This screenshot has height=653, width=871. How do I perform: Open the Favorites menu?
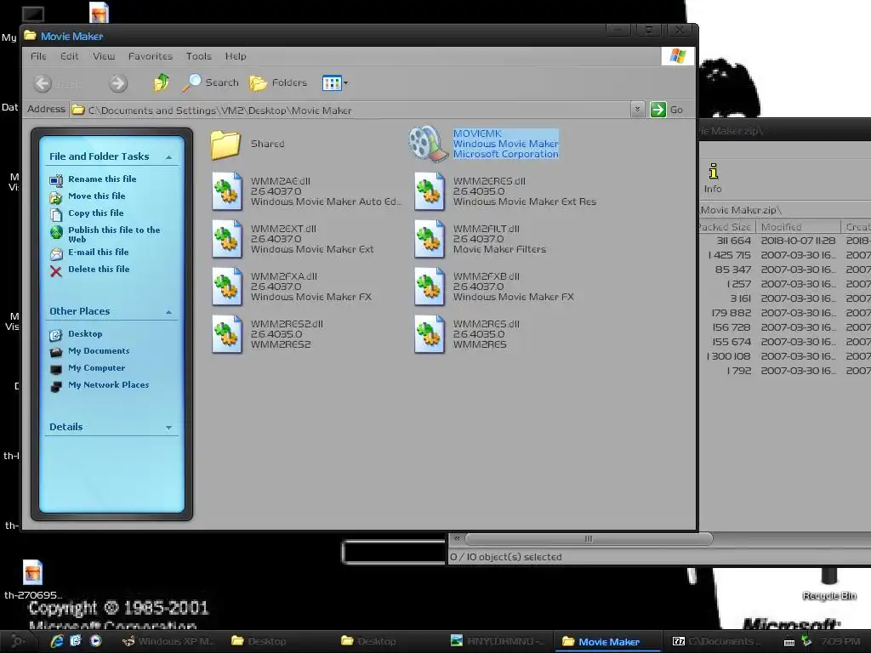[151, 56]
